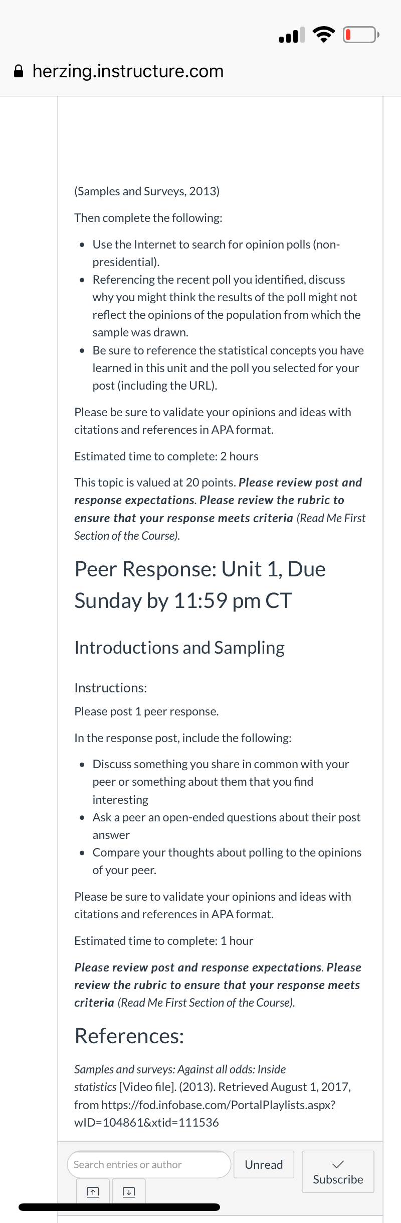Click the Introductions and Sampling heading

(x=179, y=648)
